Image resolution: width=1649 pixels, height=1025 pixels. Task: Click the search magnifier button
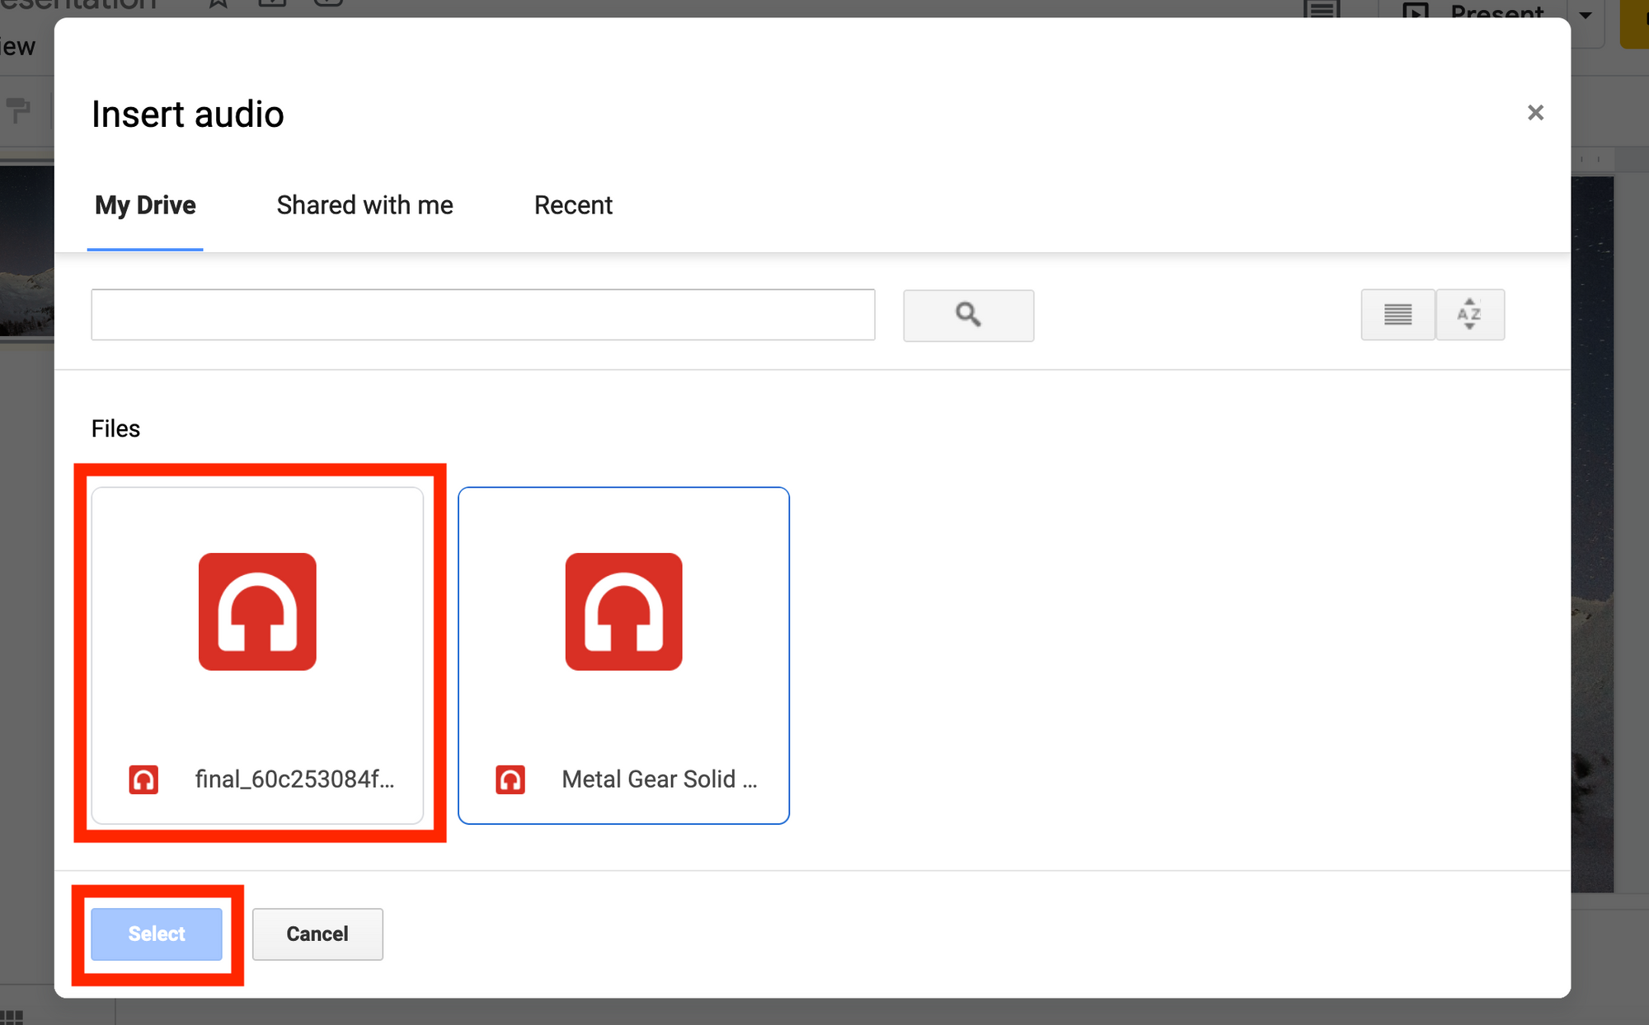(968, 315)
